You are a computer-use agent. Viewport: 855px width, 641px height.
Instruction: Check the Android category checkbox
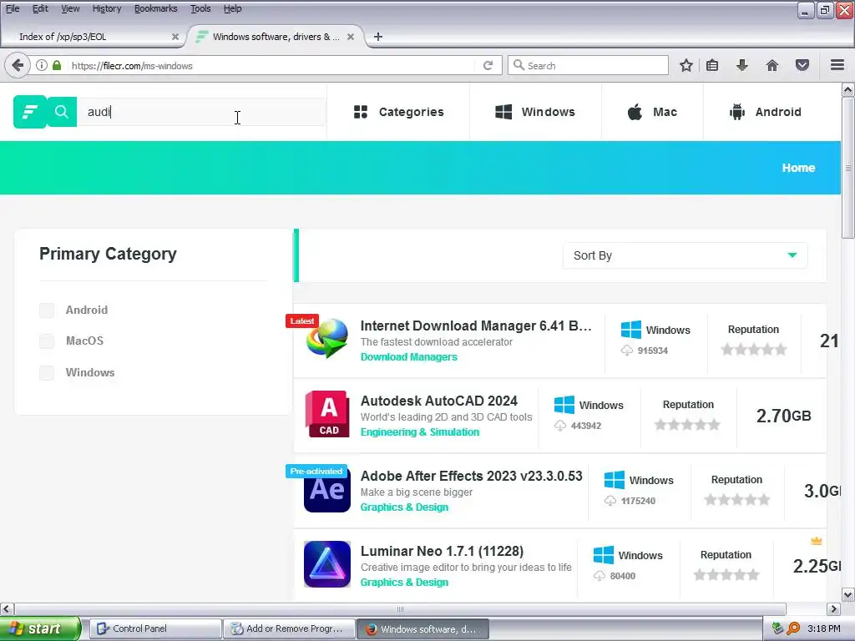click(x=47, y=310)
